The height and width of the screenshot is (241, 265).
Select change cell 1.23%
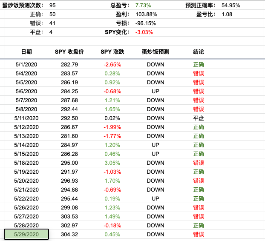(x=112, y=208)
